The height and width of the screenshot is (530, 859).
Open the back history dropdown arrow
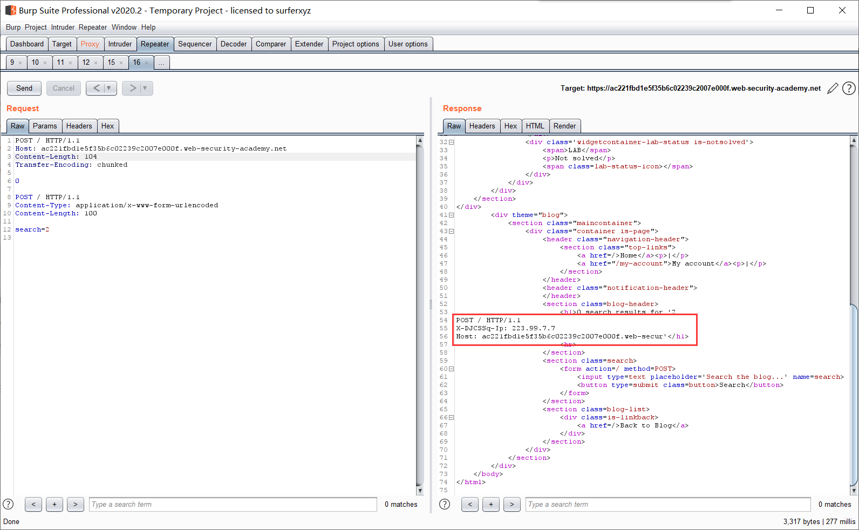click(x=109, y=88)
